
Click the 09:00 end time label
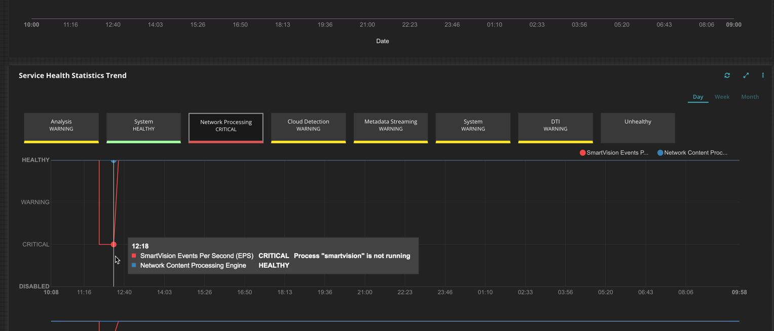(733, 24)
